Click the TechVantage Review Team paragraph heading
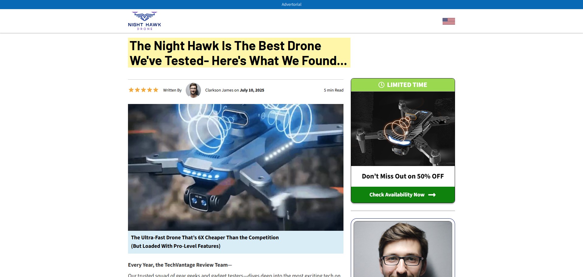This screenshot has height=277, width=583. [180, 265]
